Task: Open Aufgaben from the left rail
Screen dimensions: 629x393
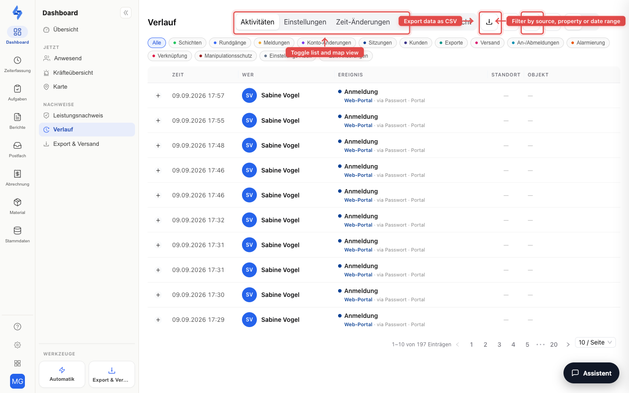Action: [x=17, y=93]
